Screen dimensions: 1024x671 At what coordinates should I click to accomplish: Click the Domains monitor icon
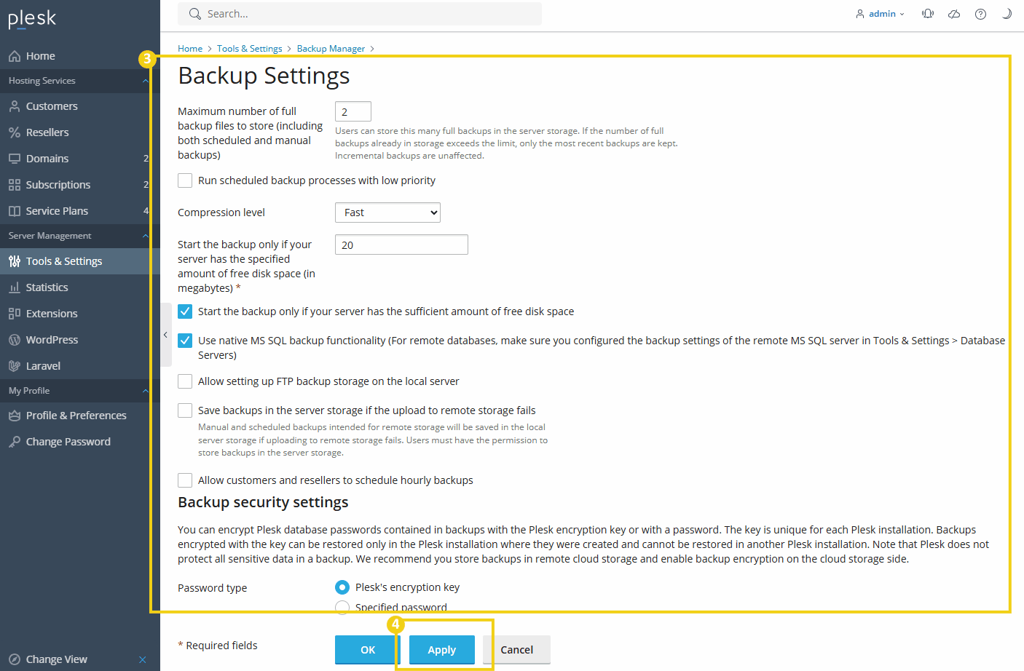tap(15, 159)
